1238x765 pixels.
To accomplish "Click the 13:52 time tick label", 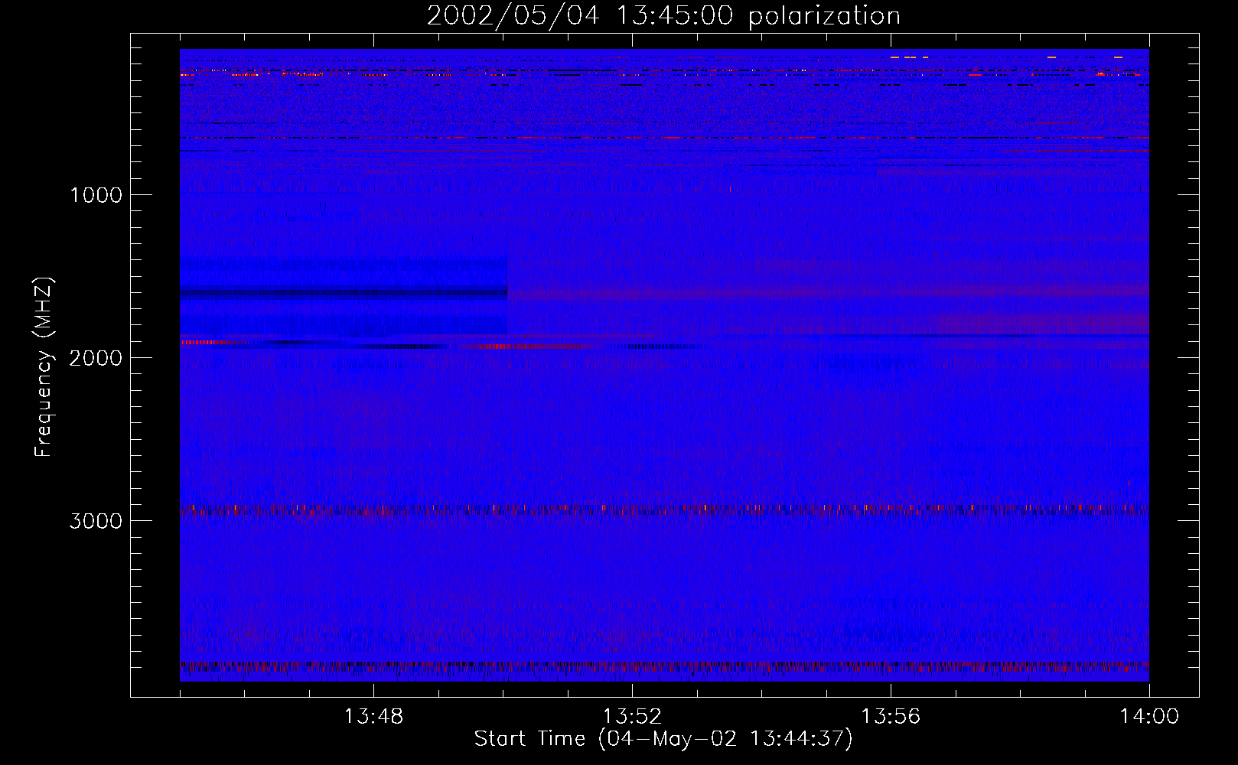I will (632, 717).
